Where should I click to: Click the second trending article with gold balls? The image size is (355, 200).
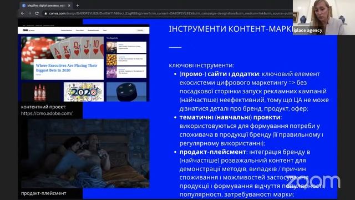click(x=126, y=59)
